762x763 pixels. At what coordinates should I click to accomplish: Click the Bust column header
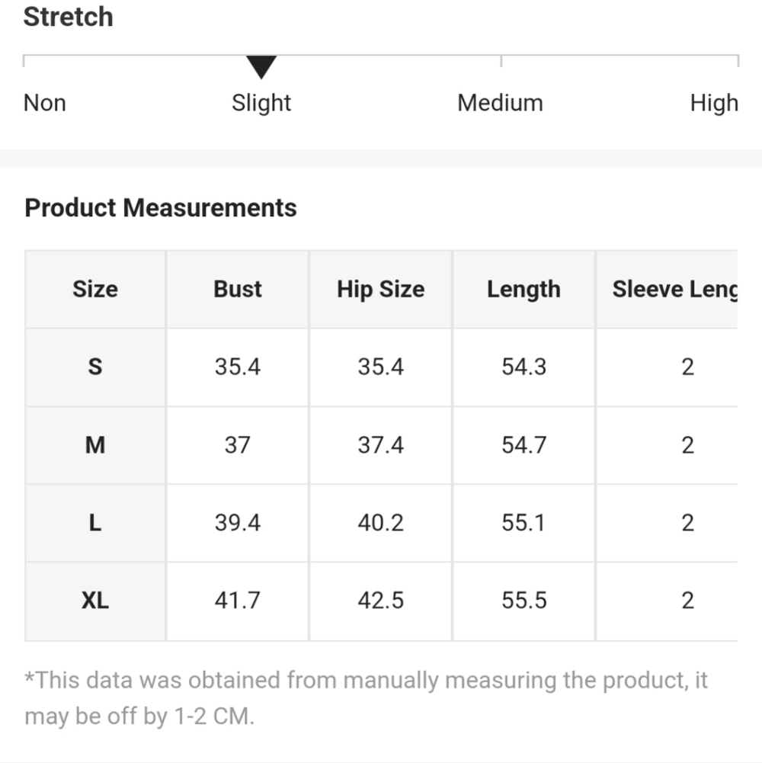tap(238, 290)
